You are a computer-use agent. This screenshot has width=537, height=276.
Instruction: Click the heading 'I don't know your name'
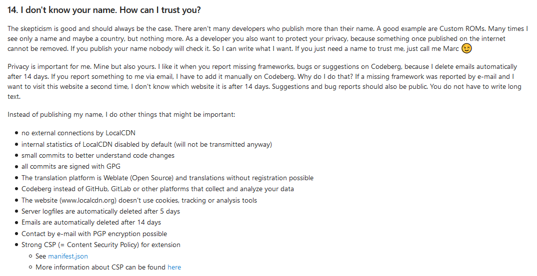pos(104,10)
